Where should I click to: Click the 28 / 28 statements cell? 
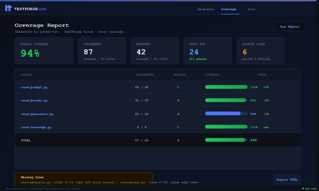[x=142, y=87]
